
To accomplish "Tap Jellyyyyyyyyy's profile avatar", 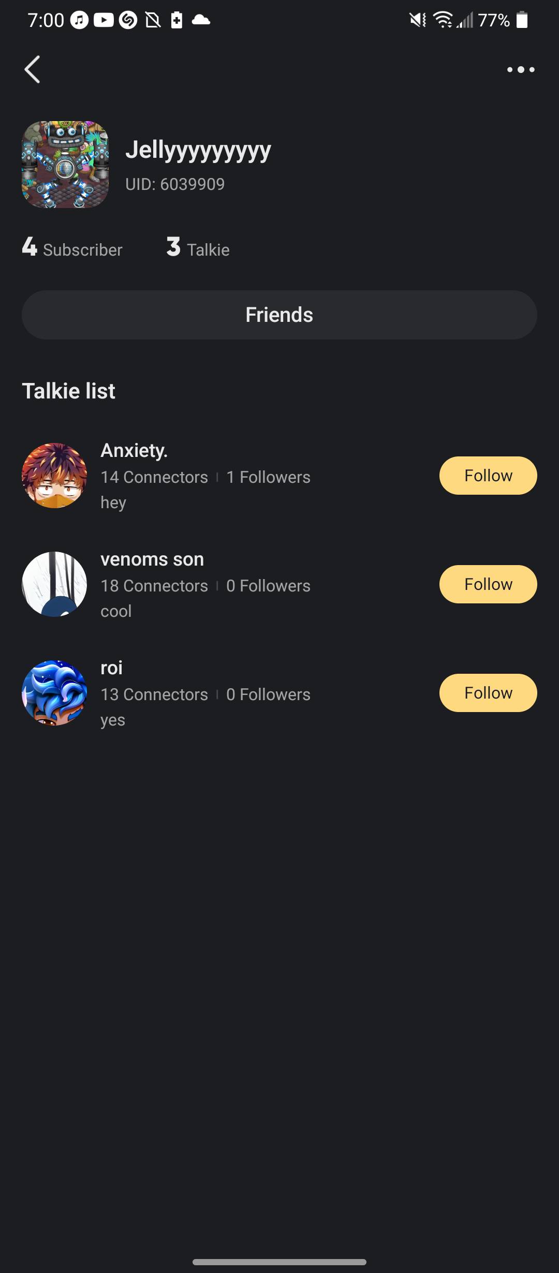I will coord(65,165).
